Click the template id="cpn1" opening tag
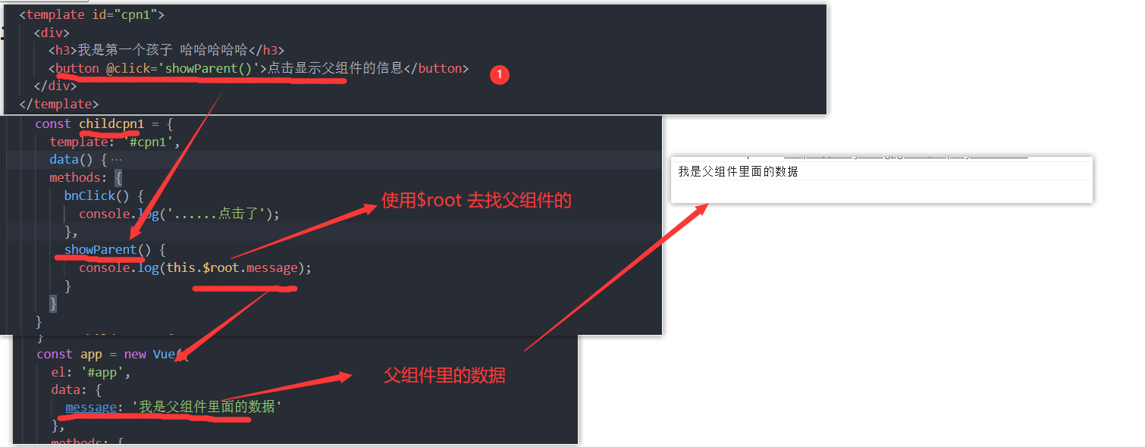Screen dimensions: 1145x447 92,14
